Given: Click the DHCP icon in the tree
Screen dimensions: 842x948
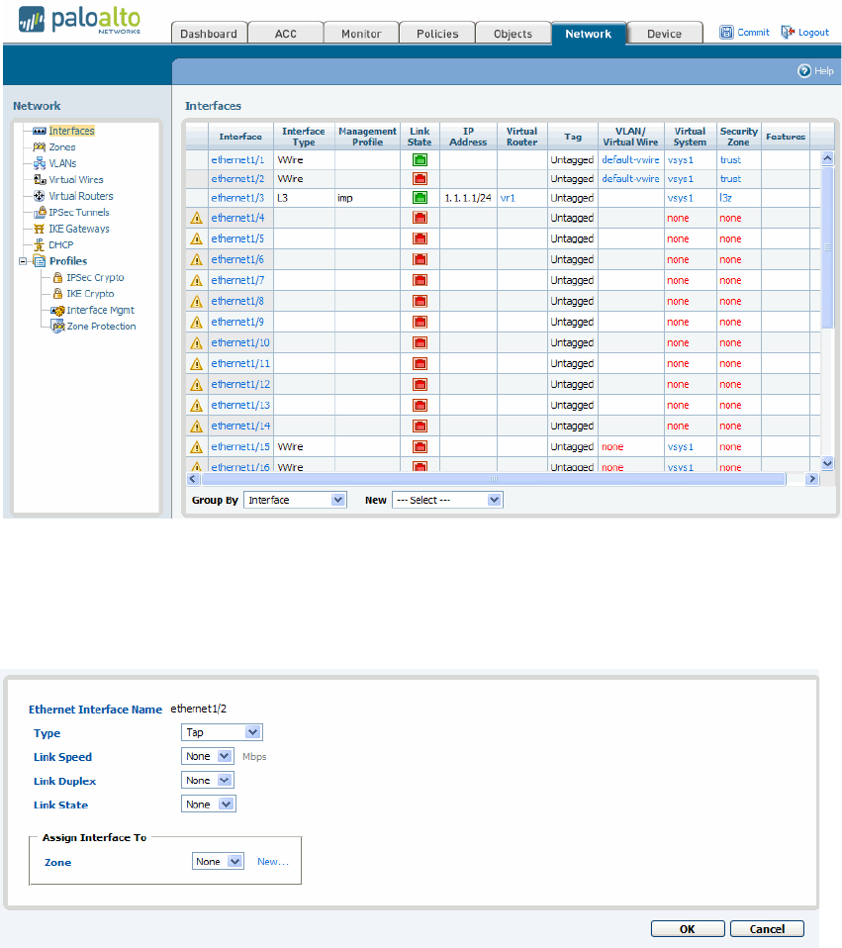Looking at the screenshot, I should (x=40, y=244).
